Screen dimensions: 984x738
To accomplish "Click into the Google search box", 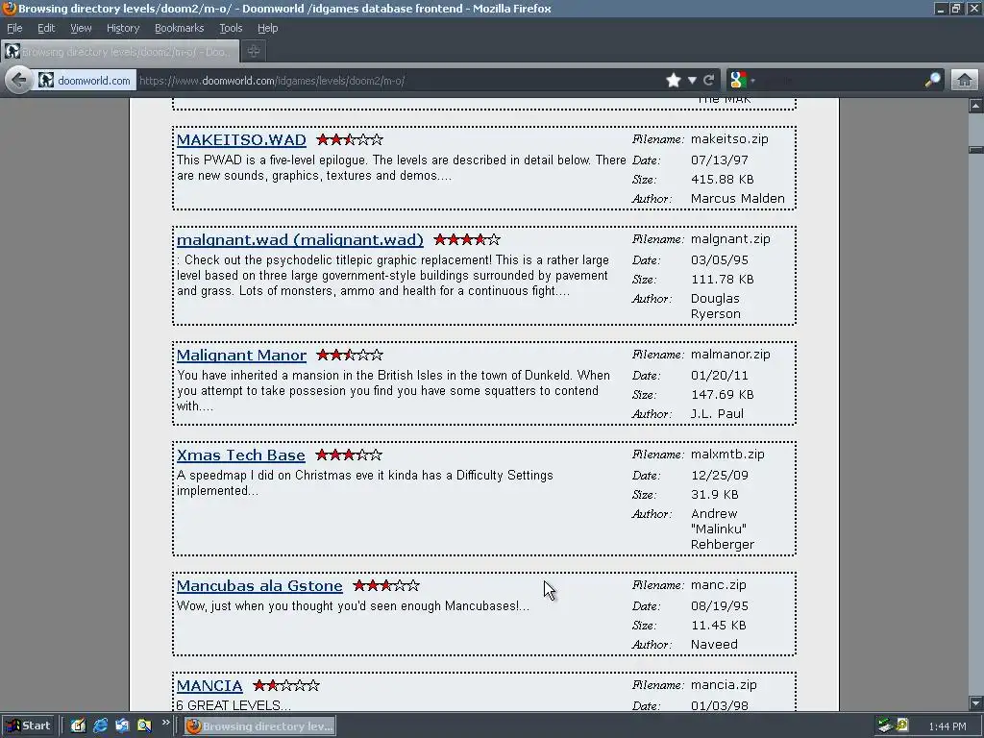I will [840, 81].
